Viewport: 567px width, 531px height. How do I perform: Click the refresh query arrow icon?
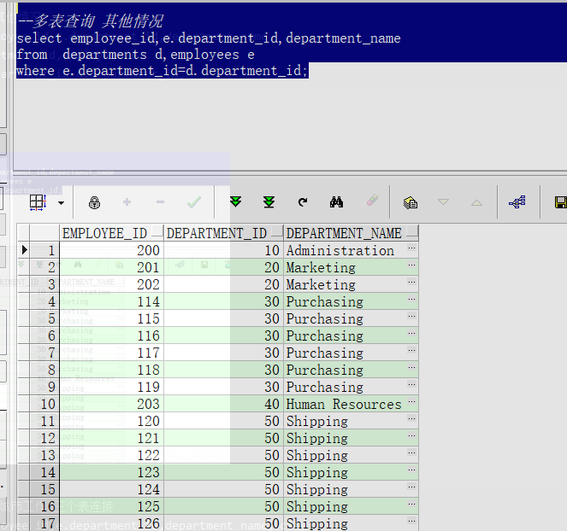pyautogui.click(x=303, y=202)
